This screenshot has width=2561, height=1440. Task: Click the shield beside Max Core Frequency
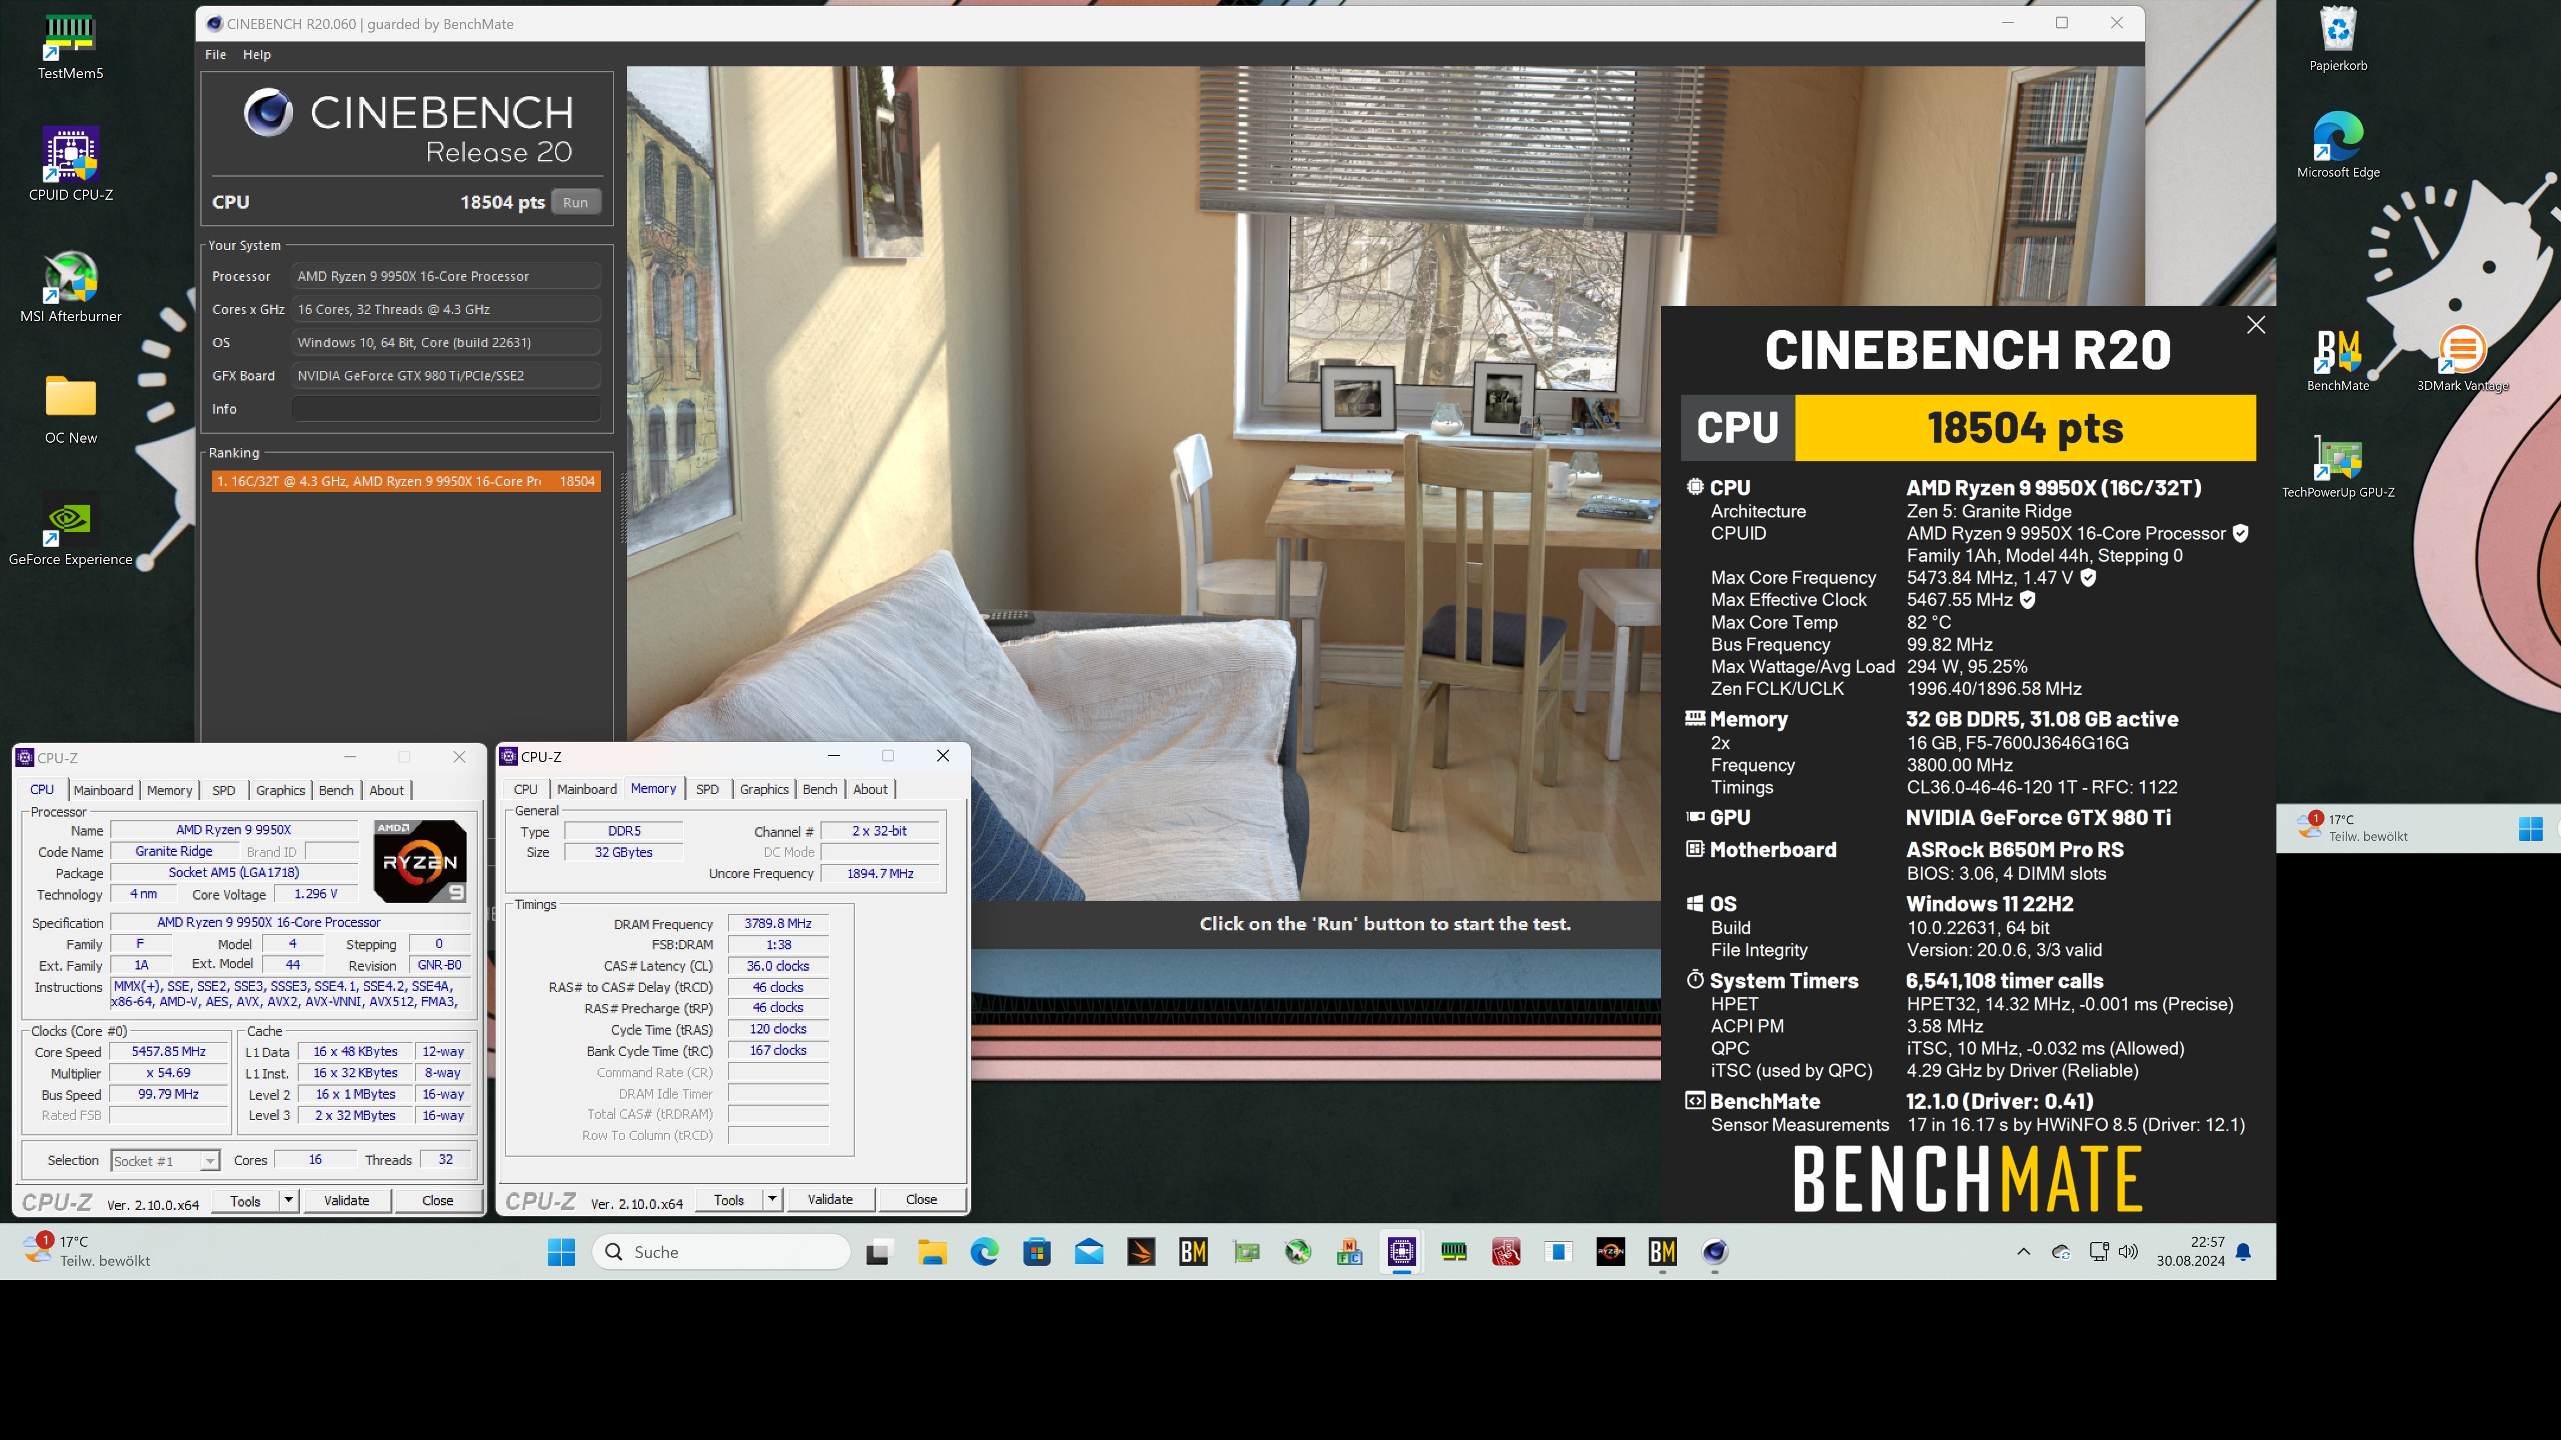[2089, 577]
